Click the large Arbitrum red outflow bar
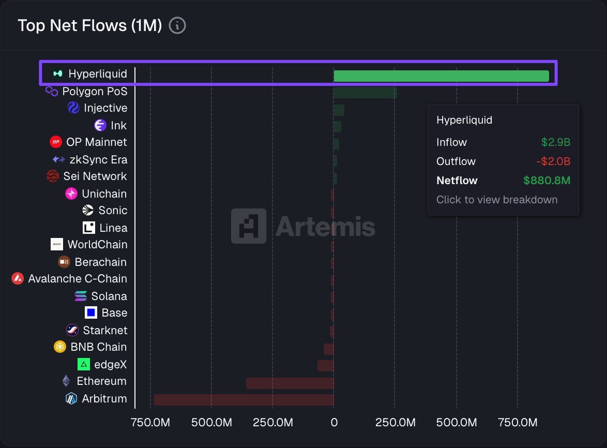Screen dimensions: 607x448 [x=243, y=399]
